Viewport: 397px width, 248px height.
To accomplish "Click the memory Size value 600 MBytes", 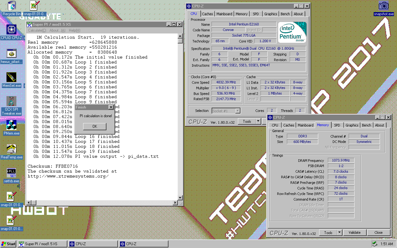I will (x=302, y=142).
